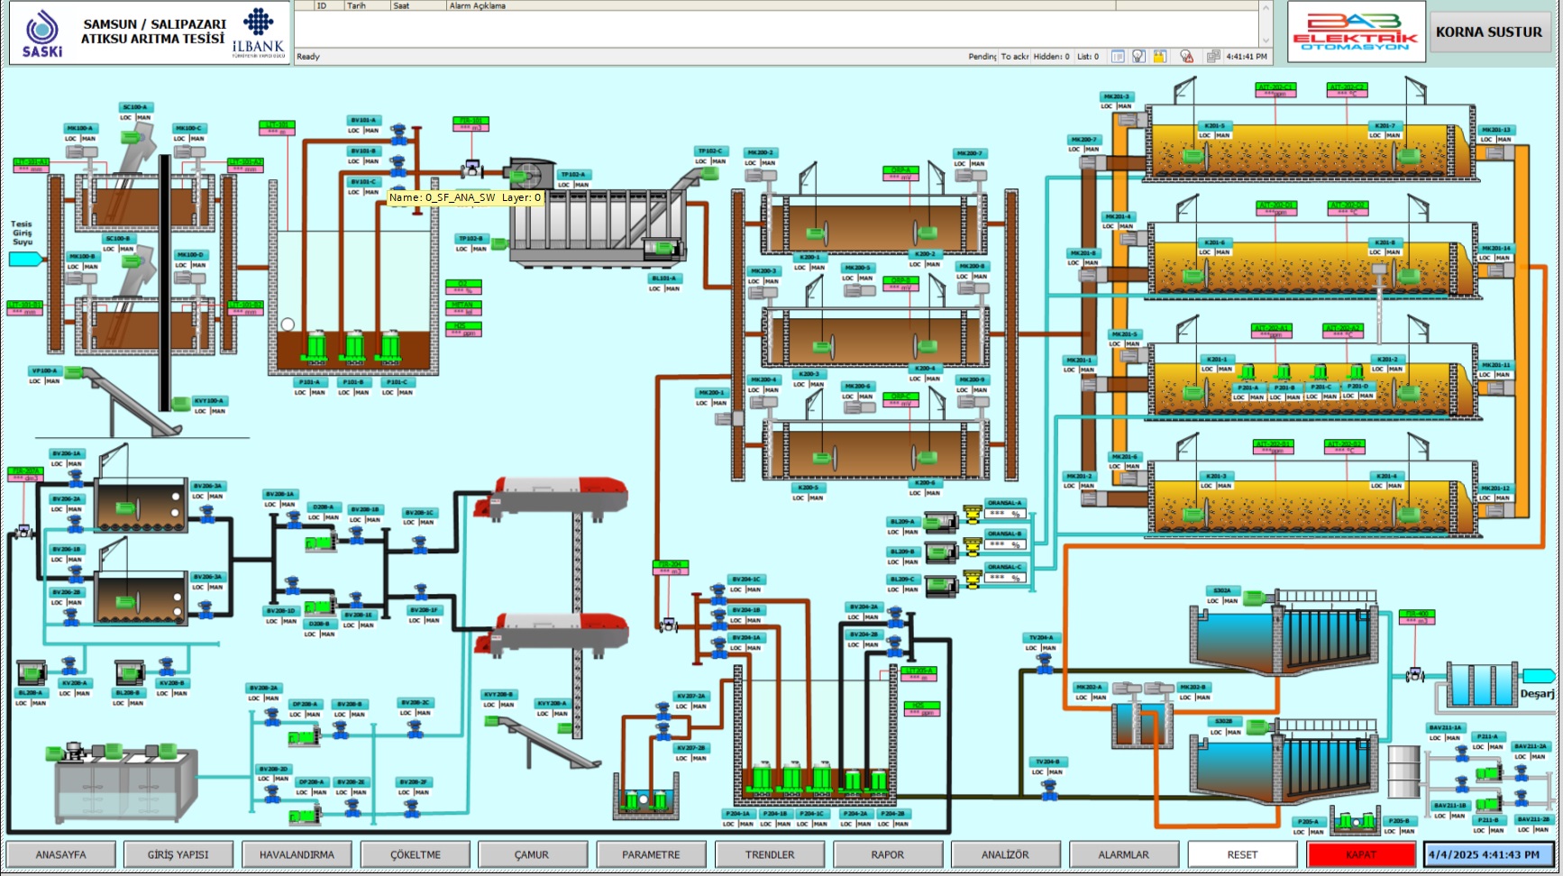Open the TV204-A valve symbol
The height and width of the screenshot is (876, 1563).
(x=1045, y=663)
